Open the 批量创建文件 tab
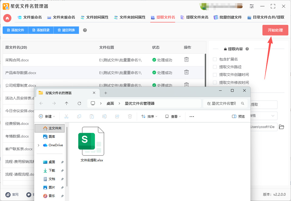This screenshot has width=291, height=201. point(228,17)
